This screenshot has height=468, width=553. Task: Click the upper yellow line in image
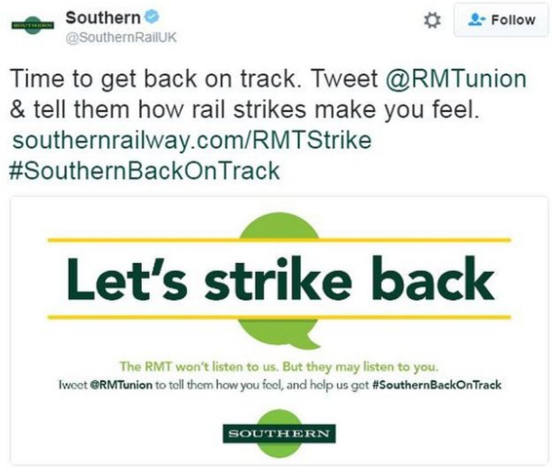[x=279, y=240]
